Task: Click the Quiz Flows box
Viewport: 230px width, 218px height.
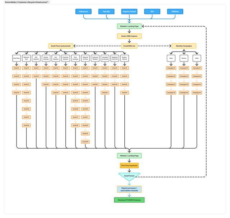Action: [17, 58]
